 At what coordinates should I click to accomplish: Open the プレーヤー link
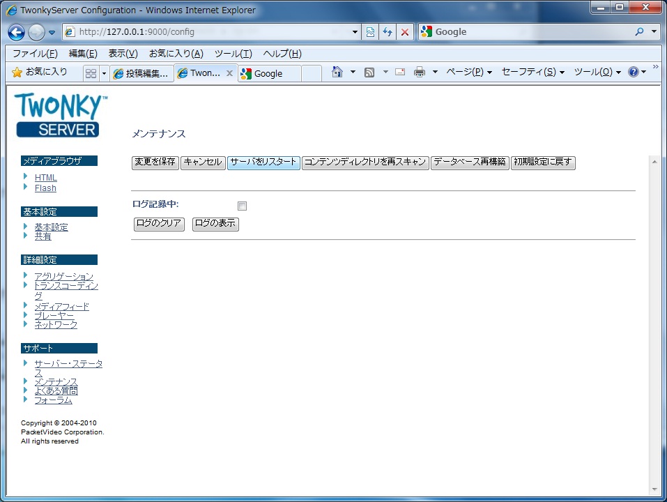point(54,316)
